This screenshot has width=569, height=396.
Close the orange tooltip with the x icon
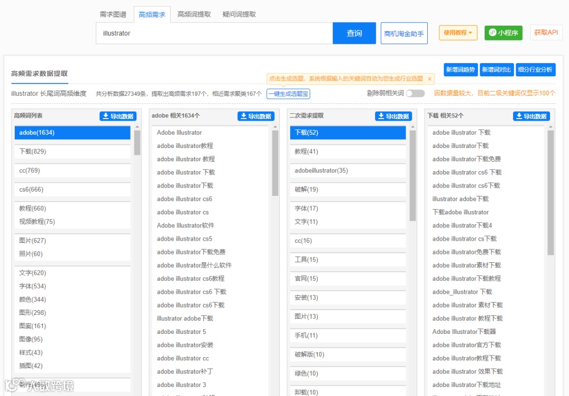pos(430,78)
